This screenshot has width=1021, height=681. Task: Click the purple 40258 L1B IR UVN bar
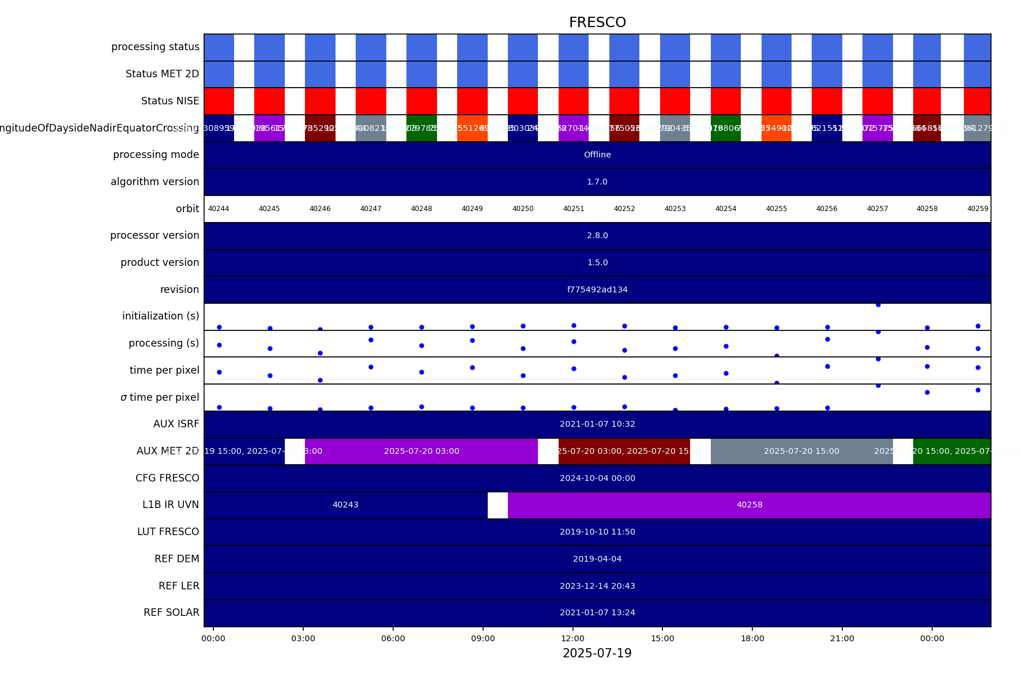pyautogui.click(x=749, y=505)
